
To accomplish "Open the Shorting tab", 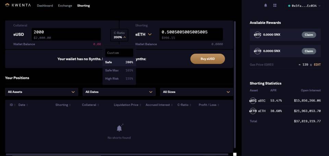I will [84, 6].
